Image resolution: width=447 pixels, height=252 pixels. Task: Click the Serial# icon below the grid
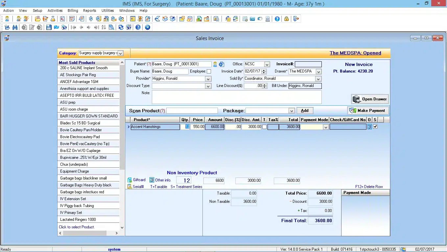click(129, 187)
